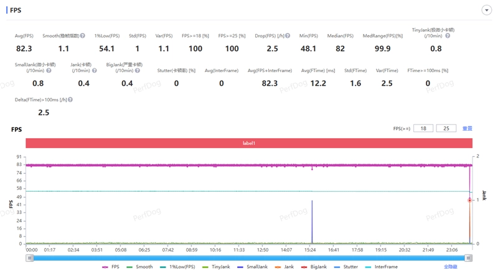Click the red marker at chart end

(470, 200)
